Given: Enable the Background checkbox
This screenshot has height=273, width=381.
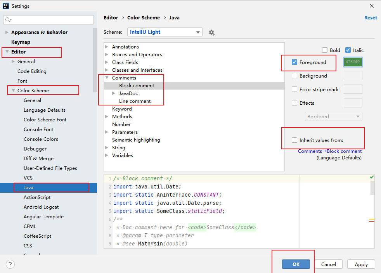Looking at the screenshot, I should point(294,76).
